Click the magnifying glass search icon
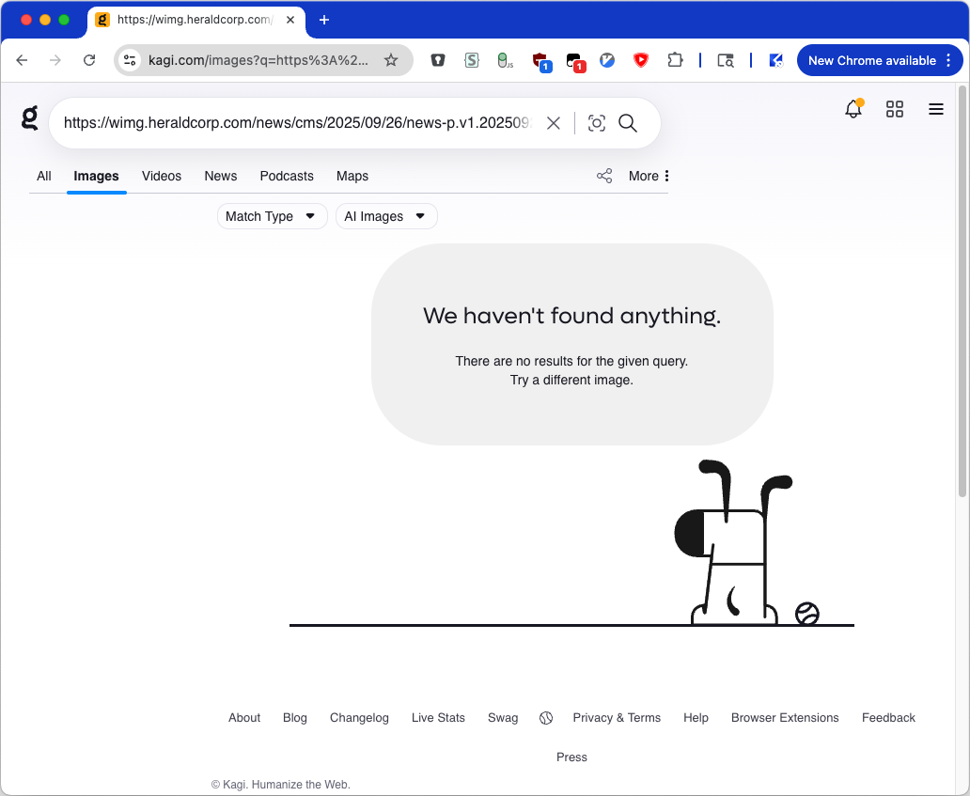This screenshot has height=796, width=970. click(x=628, y=123)
